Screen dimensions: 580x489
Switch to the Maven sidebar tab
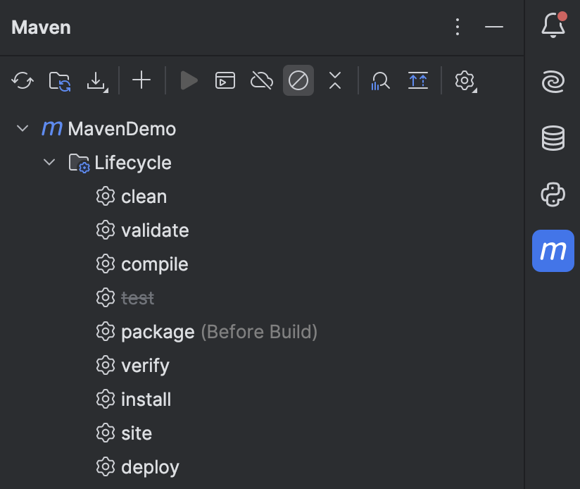point(553,251)
